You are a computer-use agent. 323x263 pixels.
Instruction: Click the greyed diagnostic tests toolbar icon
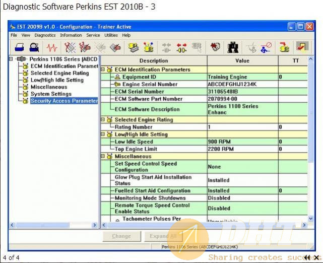[x=251, y=48]
